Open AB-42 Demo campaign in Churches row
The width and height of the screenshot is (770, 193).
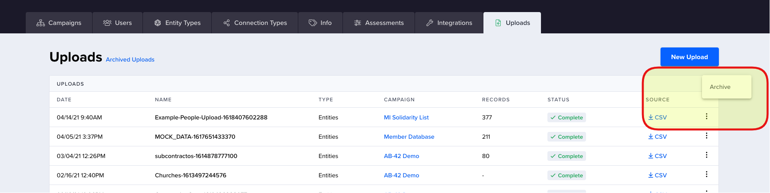(401, 175)
